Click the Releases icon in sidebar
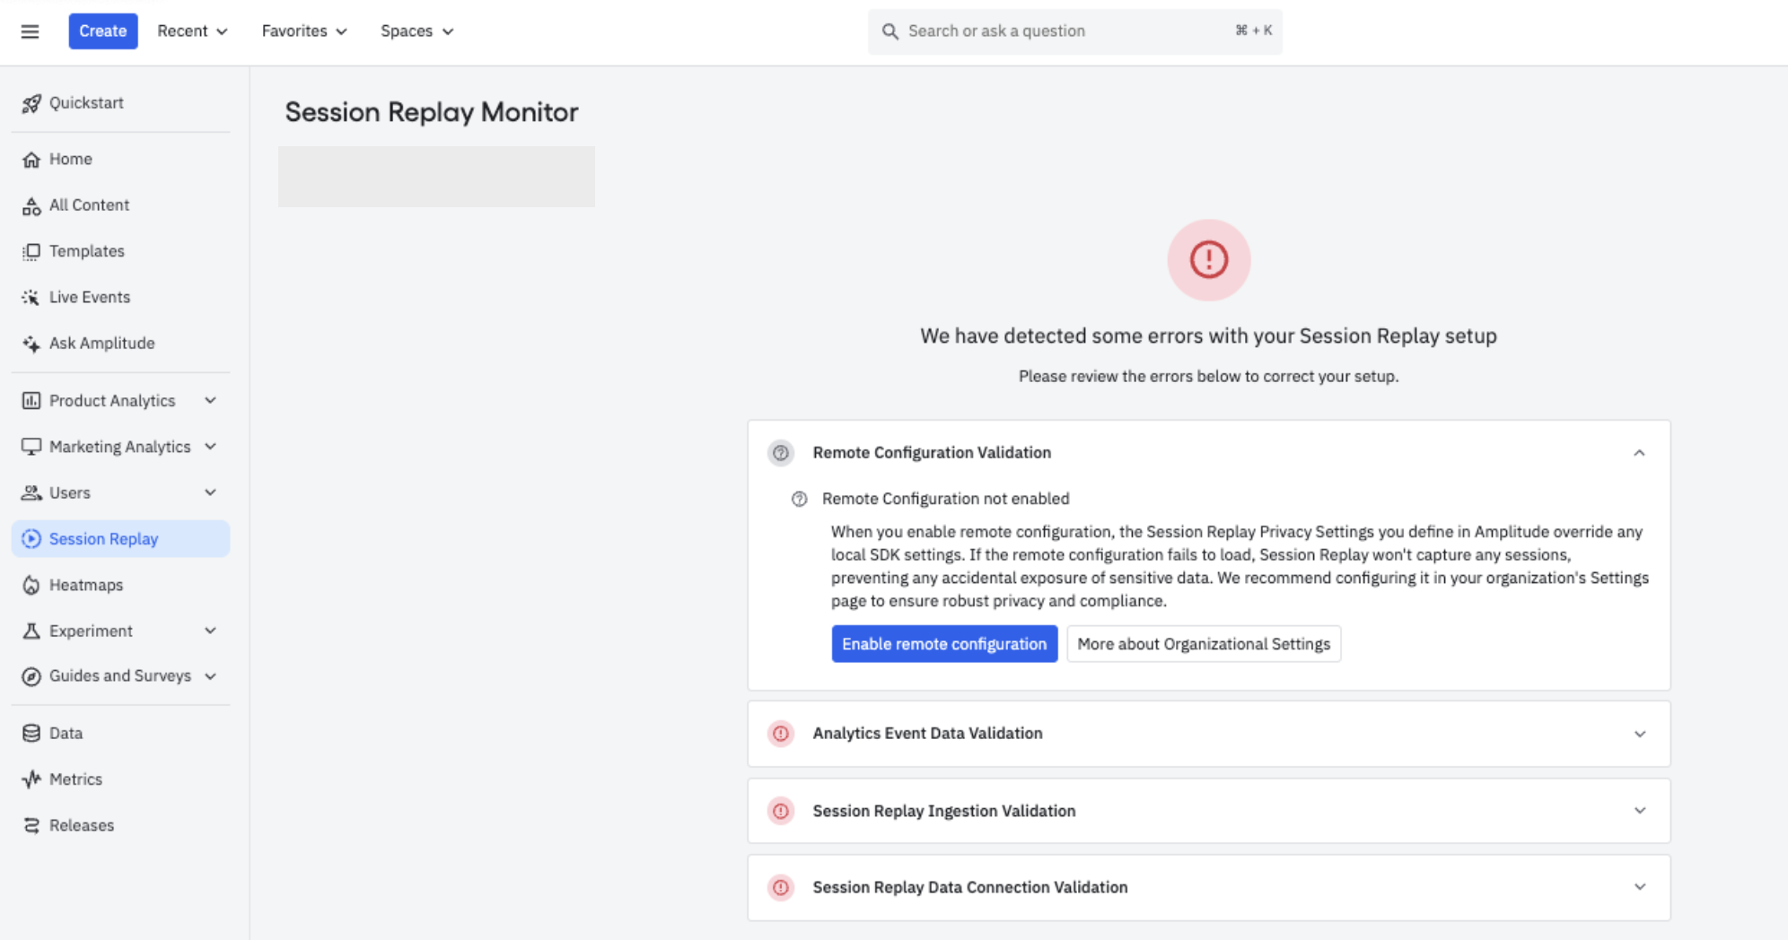The height and width of the screenshot is (940, 1788). 31,826
